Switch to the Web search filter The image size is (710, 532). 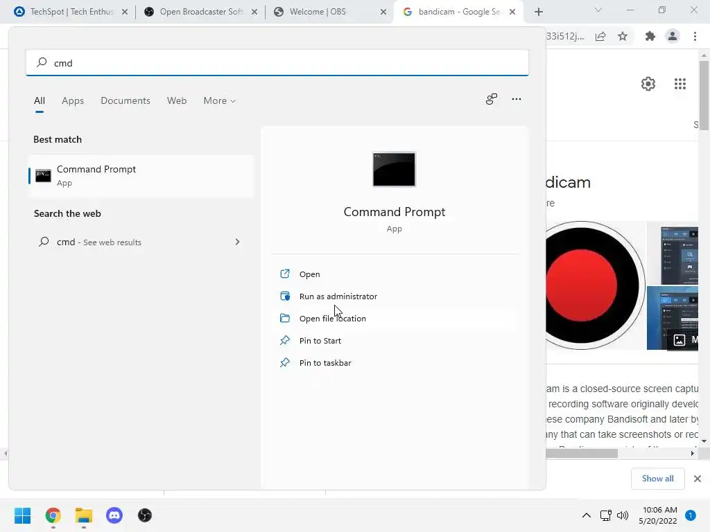[x=177, y=100]
